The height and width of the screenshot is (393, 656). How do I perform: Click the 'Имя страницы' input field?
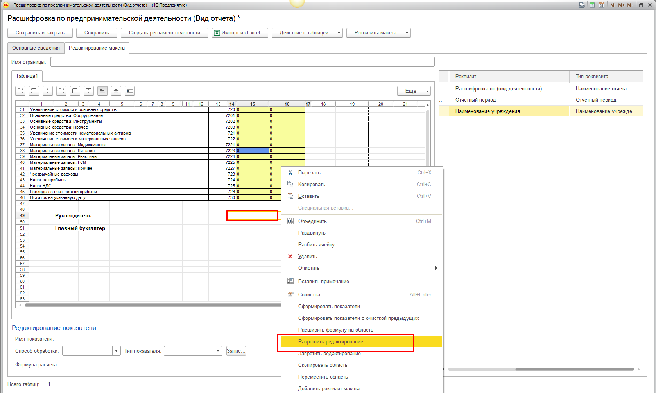pyautogui.click(x=242, y=62)
